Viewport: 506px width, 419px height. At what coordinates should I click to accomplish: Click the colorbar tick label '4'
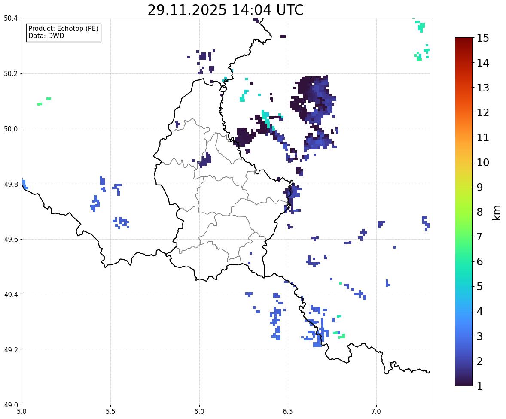479,311
